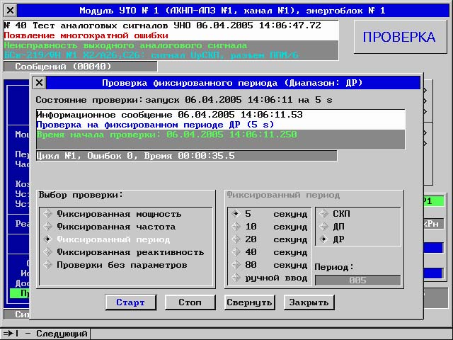Close the fixed period check dialog
The width and height of the screenshot is (453, 340).
click(40, 83)
